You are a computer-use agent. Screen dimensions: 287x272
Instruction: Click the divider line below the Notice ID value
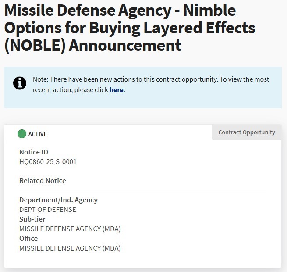click(x=142, y=171)
